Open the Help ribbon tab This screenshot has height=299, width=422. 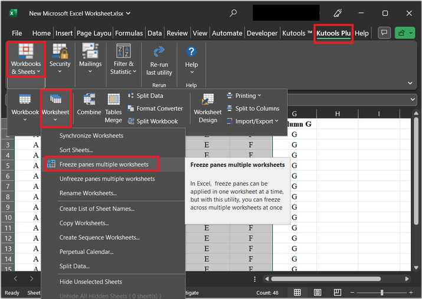(361, 33)
